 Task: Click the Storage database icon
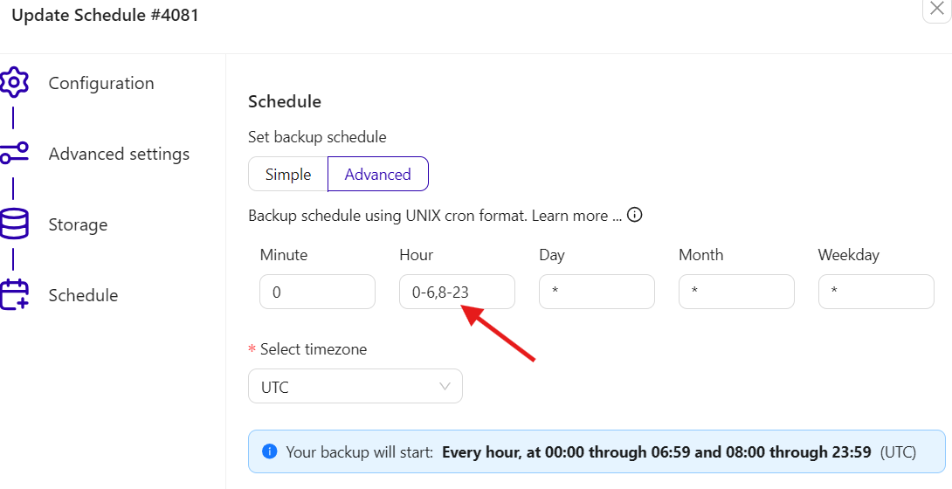click(x=14, y=224)
